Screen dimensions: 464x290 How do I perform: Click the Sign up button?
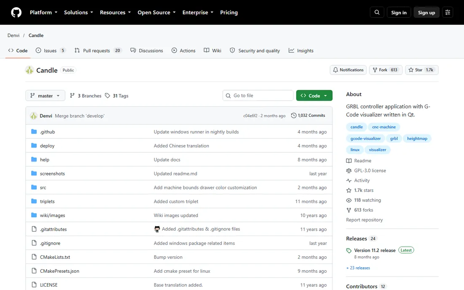pyautogui.click(x=426, y=12)
